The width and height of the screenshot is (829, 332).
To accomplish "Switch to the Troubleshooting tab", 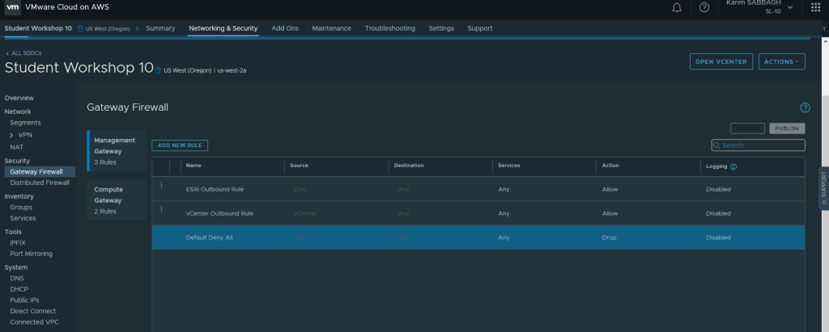I will (389, 28).
